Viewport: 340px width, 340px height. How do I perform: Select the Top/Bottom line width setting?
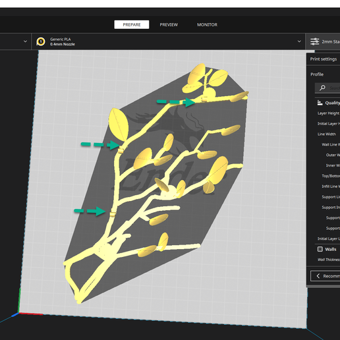331,176
